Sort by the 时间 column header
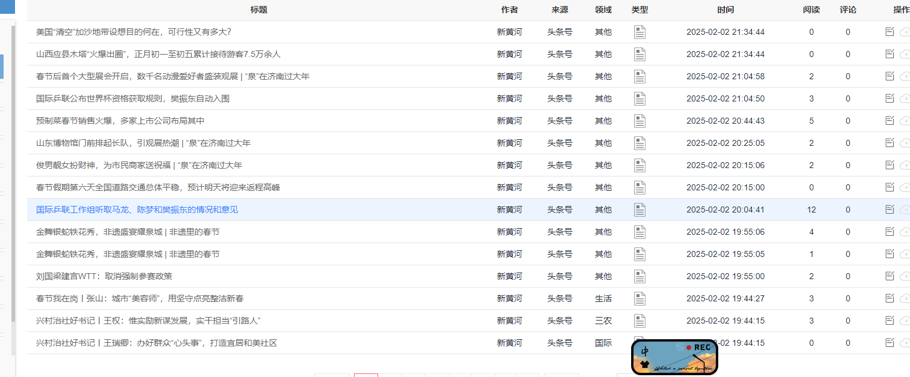910x377 pixels. tap(725, 10)
